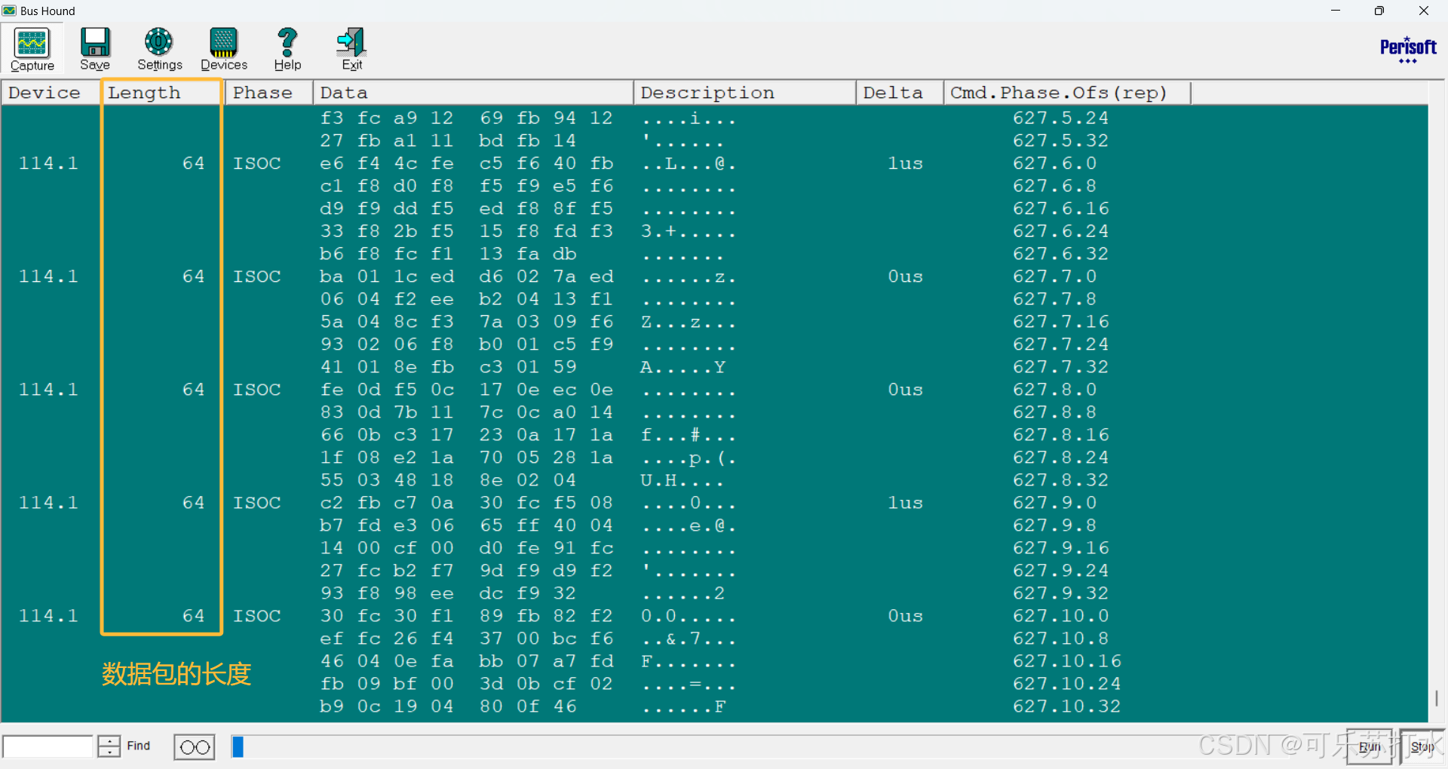This screenshot has width=1448, height=769.
Task: Click the Cmd.Phase.Ofs(rep) column header
Action: (1067, 92)
